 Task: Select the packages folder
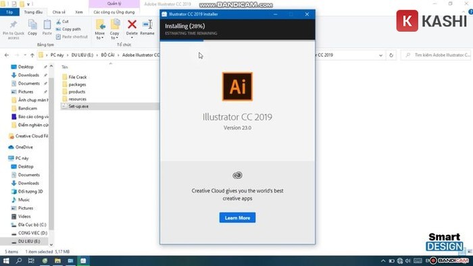(x=77, y=84)
